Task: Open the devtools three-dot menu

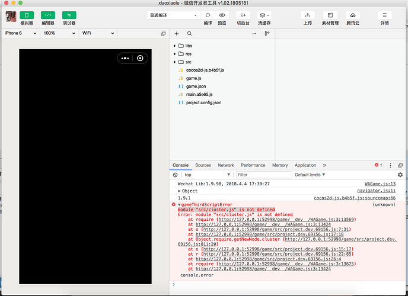Action: coord(390,165)
